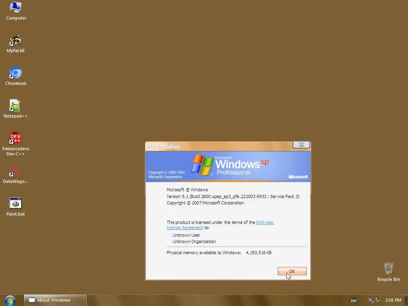
Task: Open the Start menu orb
Action: tap(10, 300)
